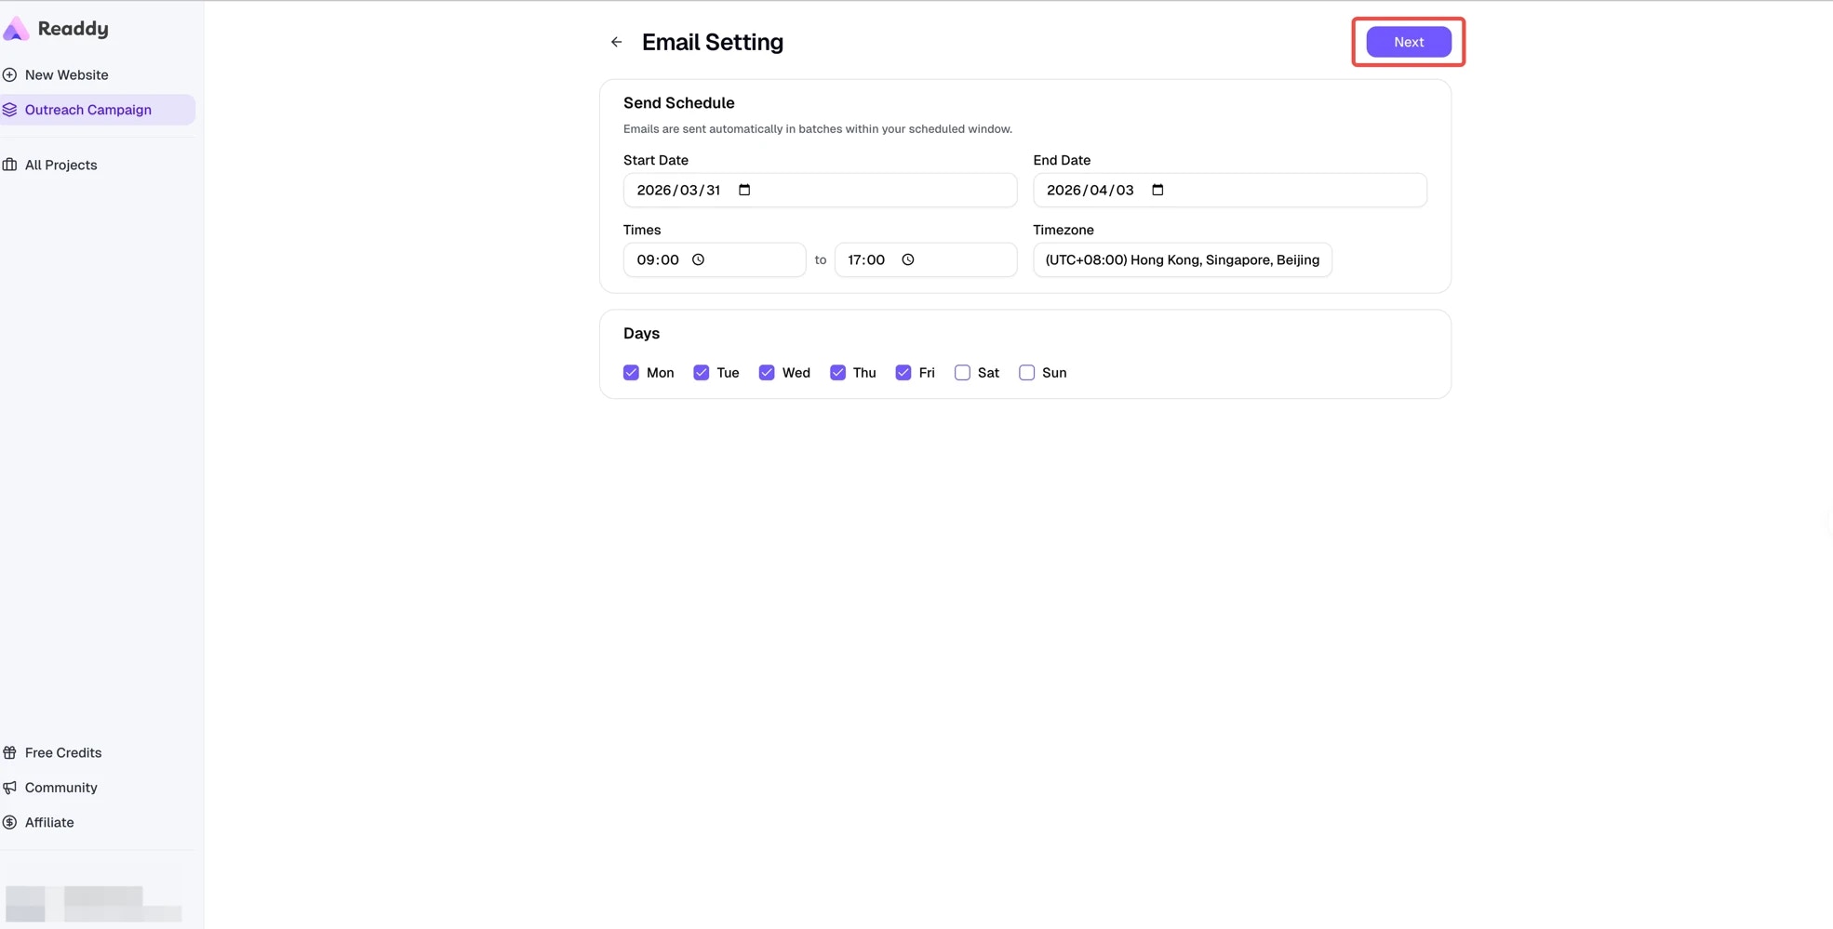Image resolution: width=1833 pixels, height=929 pixels.
Task: Click the back arrow beside Email Setting
Action: point(616,42)
